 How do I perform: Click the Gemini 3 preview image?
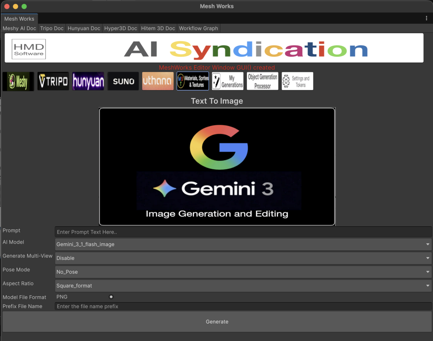click(x=217, y=167)
